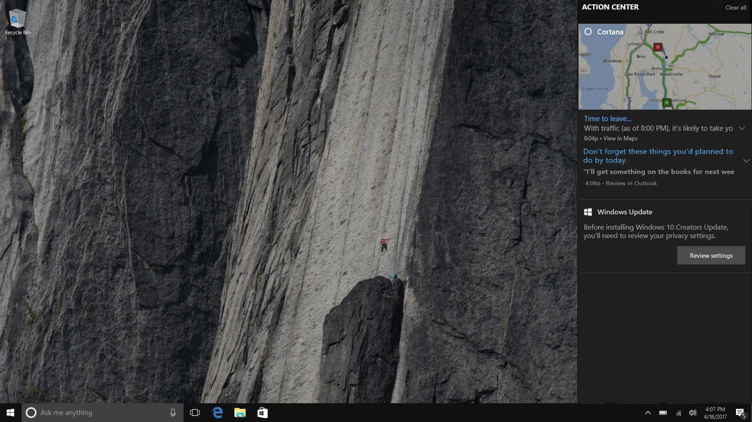This screenshot has height=422, width=752.
Task: Click the Review in Outlook text
Action: coord(631,183)
